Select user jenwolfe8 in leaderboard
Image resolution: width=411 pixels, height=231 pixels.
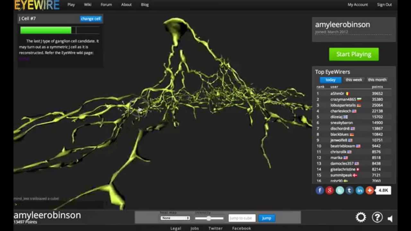pyautogui.click(x=339, y=140)
